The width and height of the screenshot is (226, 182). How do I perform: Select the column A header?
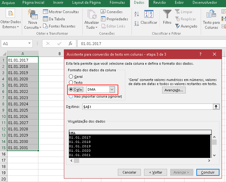(23, 54)
